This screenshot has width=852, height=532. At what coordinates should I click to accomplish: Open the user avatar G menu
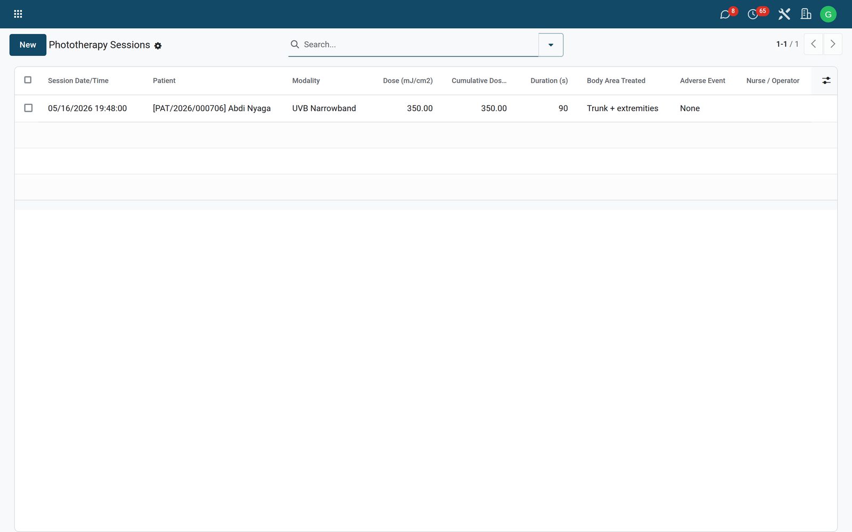pos(828,14)
